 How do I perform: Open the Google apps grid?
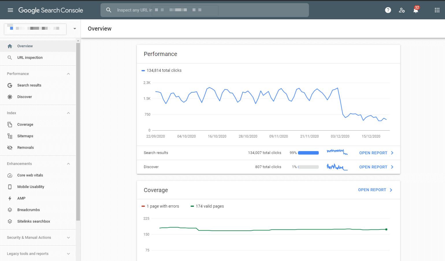click(x=437, y=10)
